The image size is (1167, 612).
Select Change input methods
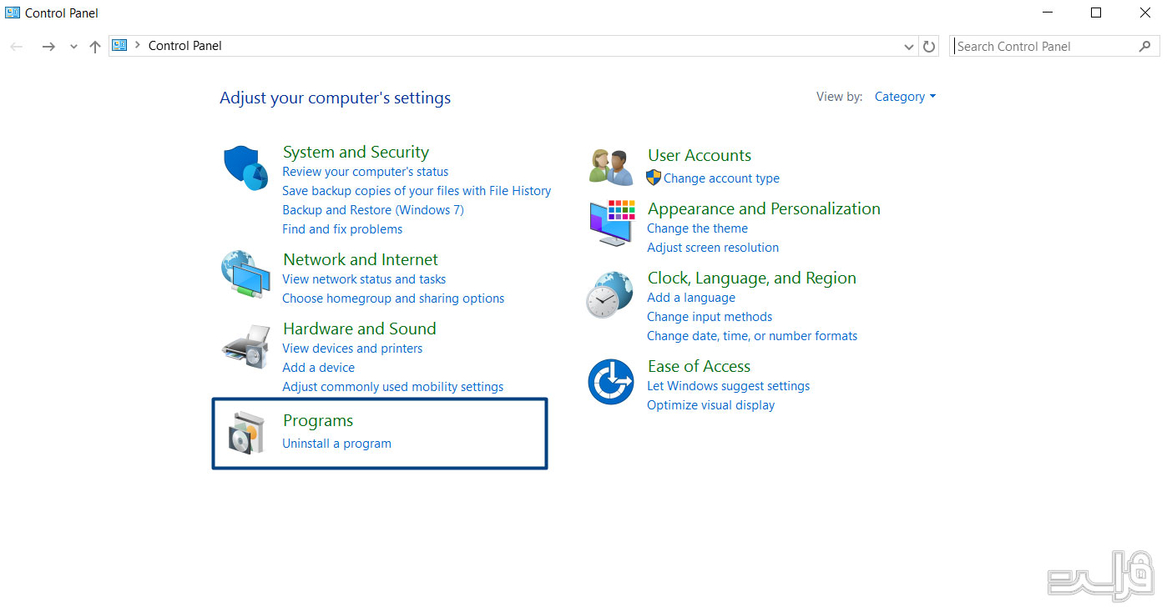710,317
